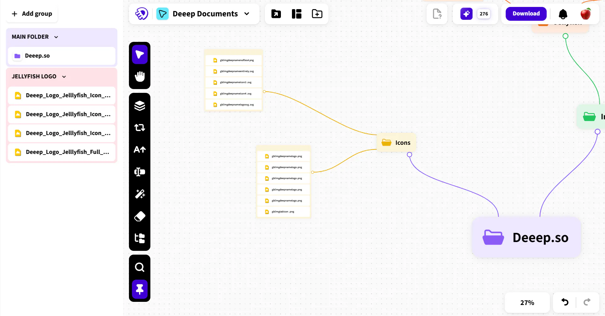Click the cursor icon beside Deeep Documents
The width and height of the screenshot is (605, 316).
(162, 14)
